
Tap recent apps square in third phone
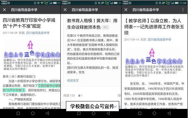pos(140,113)
